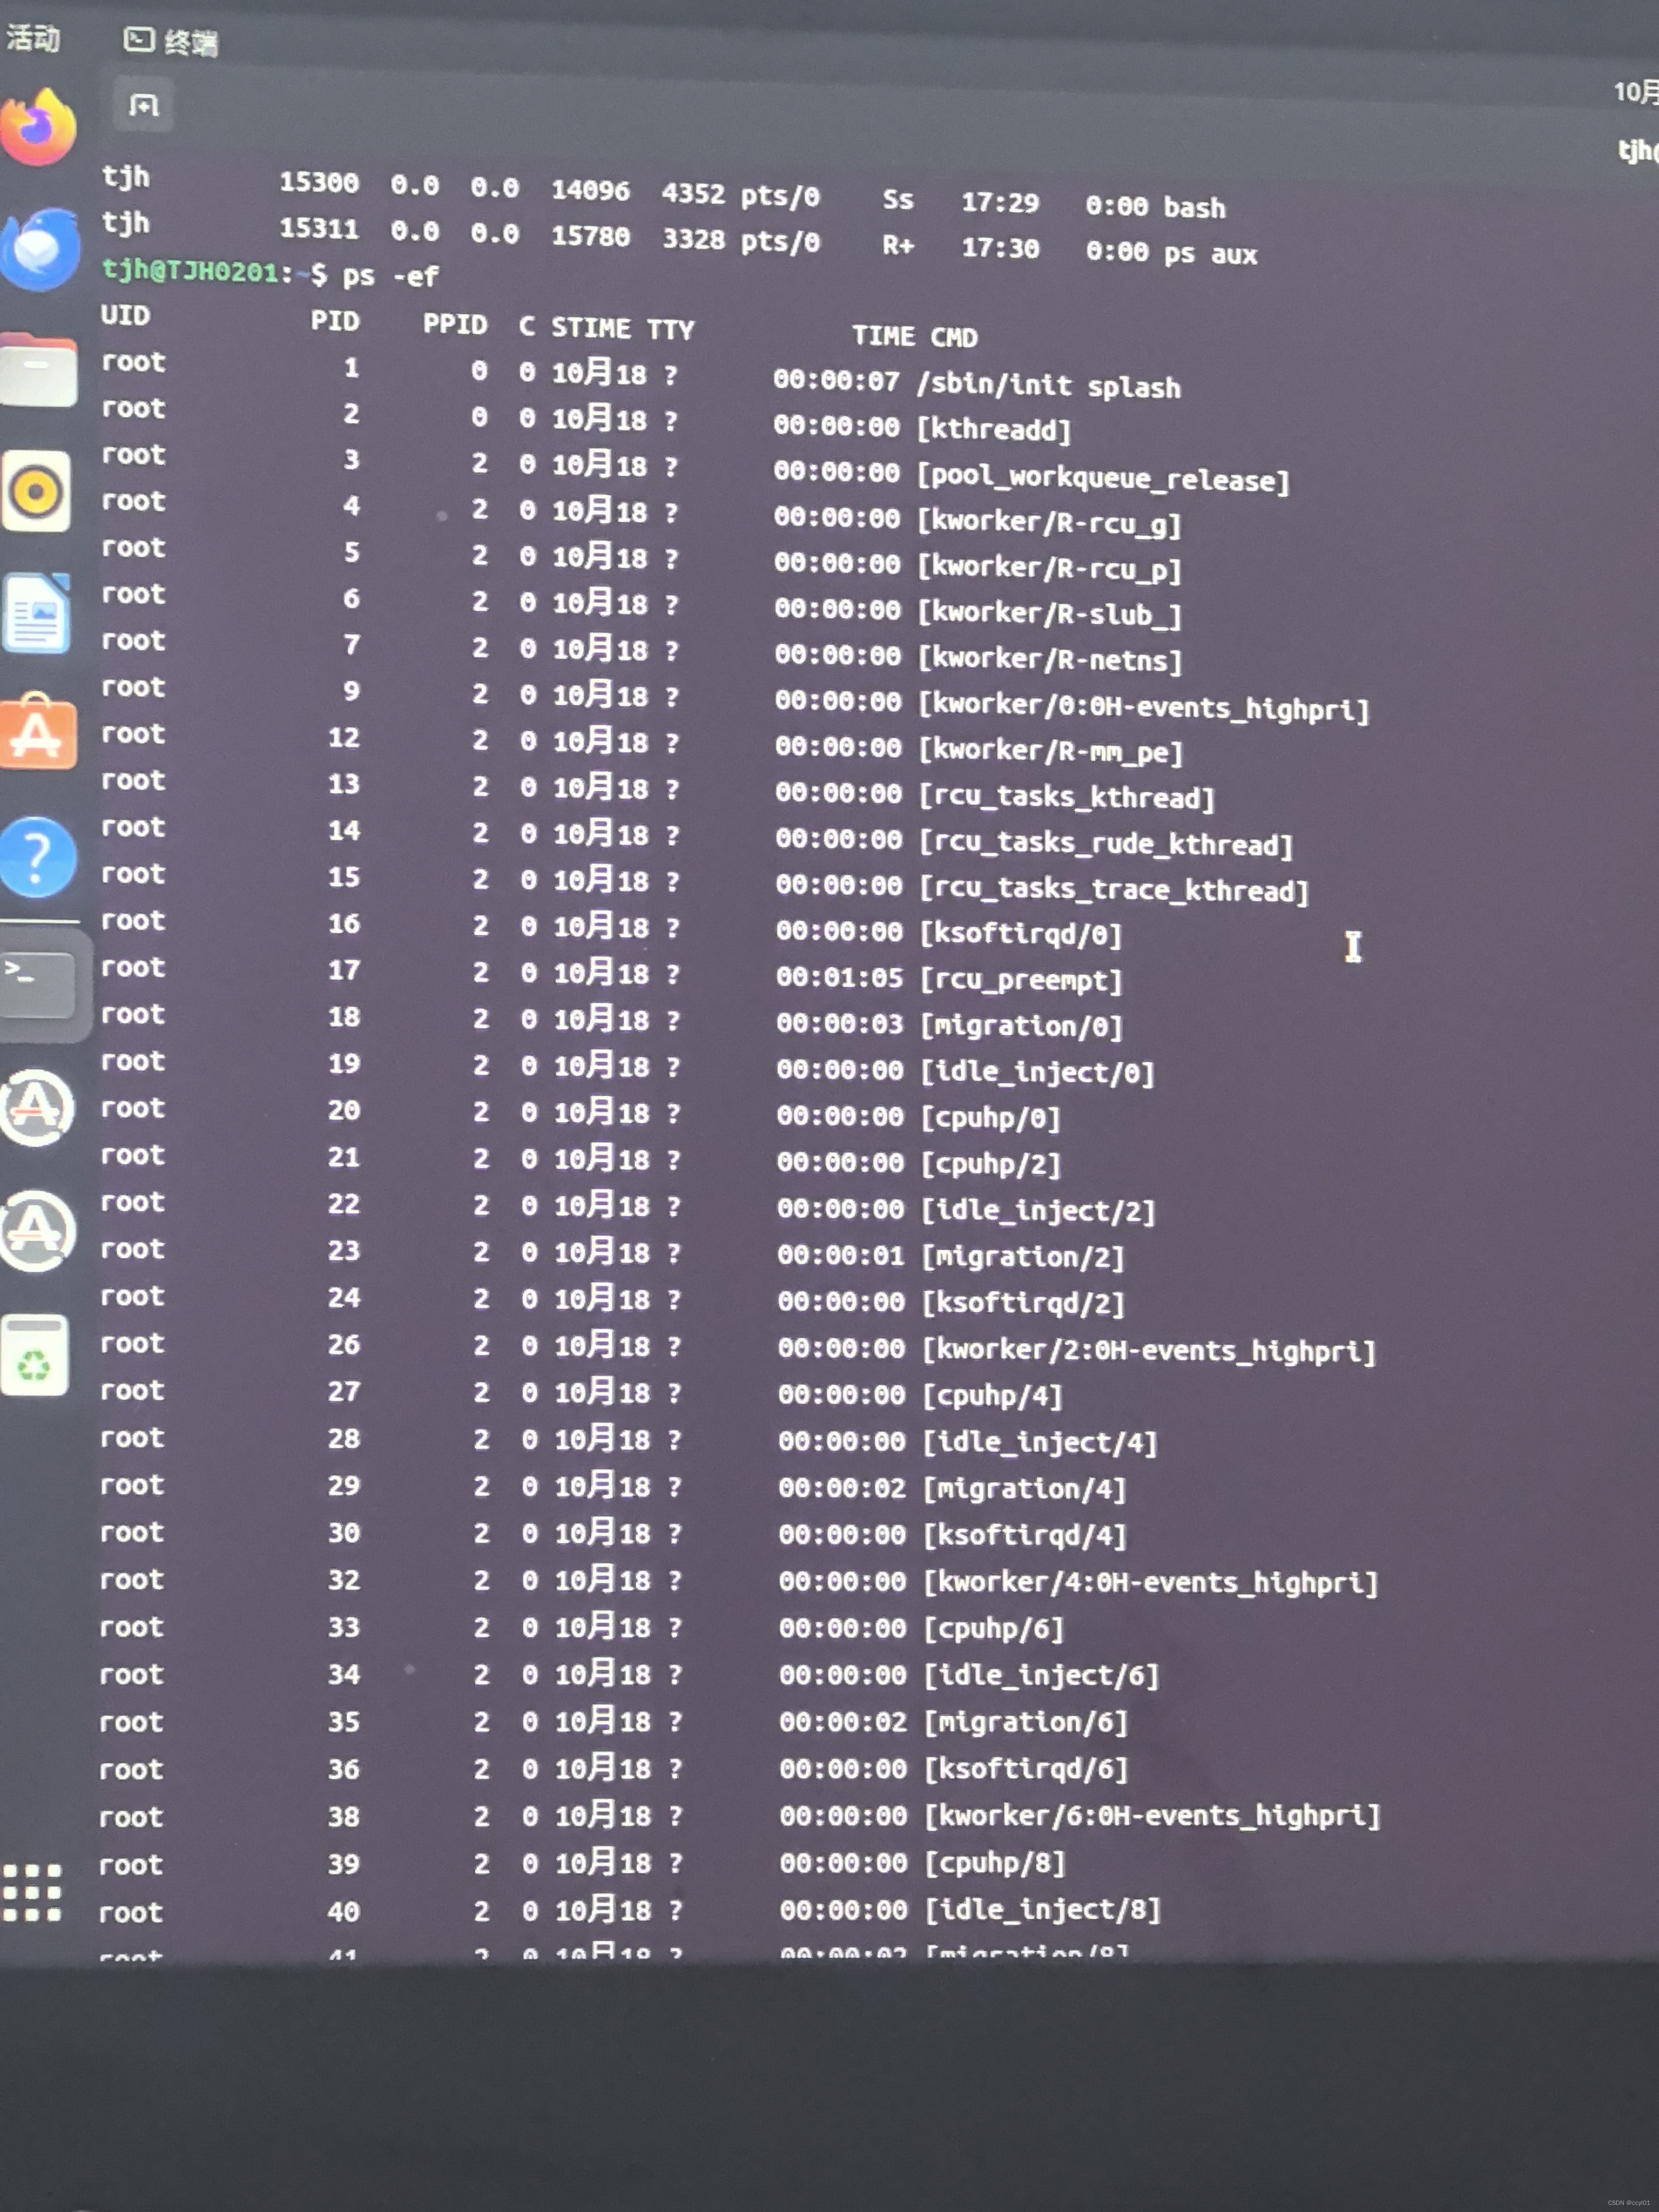Open Firefox from the dock

click(39, 127)
